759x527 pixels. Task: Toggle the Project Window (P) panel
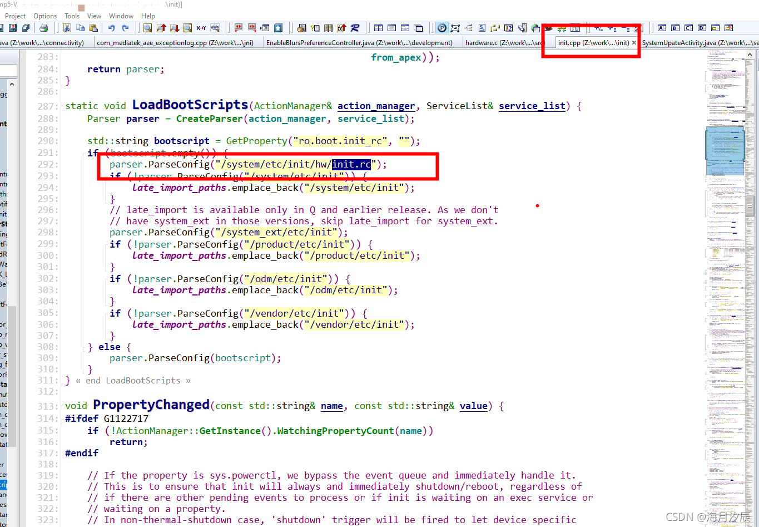442,28
